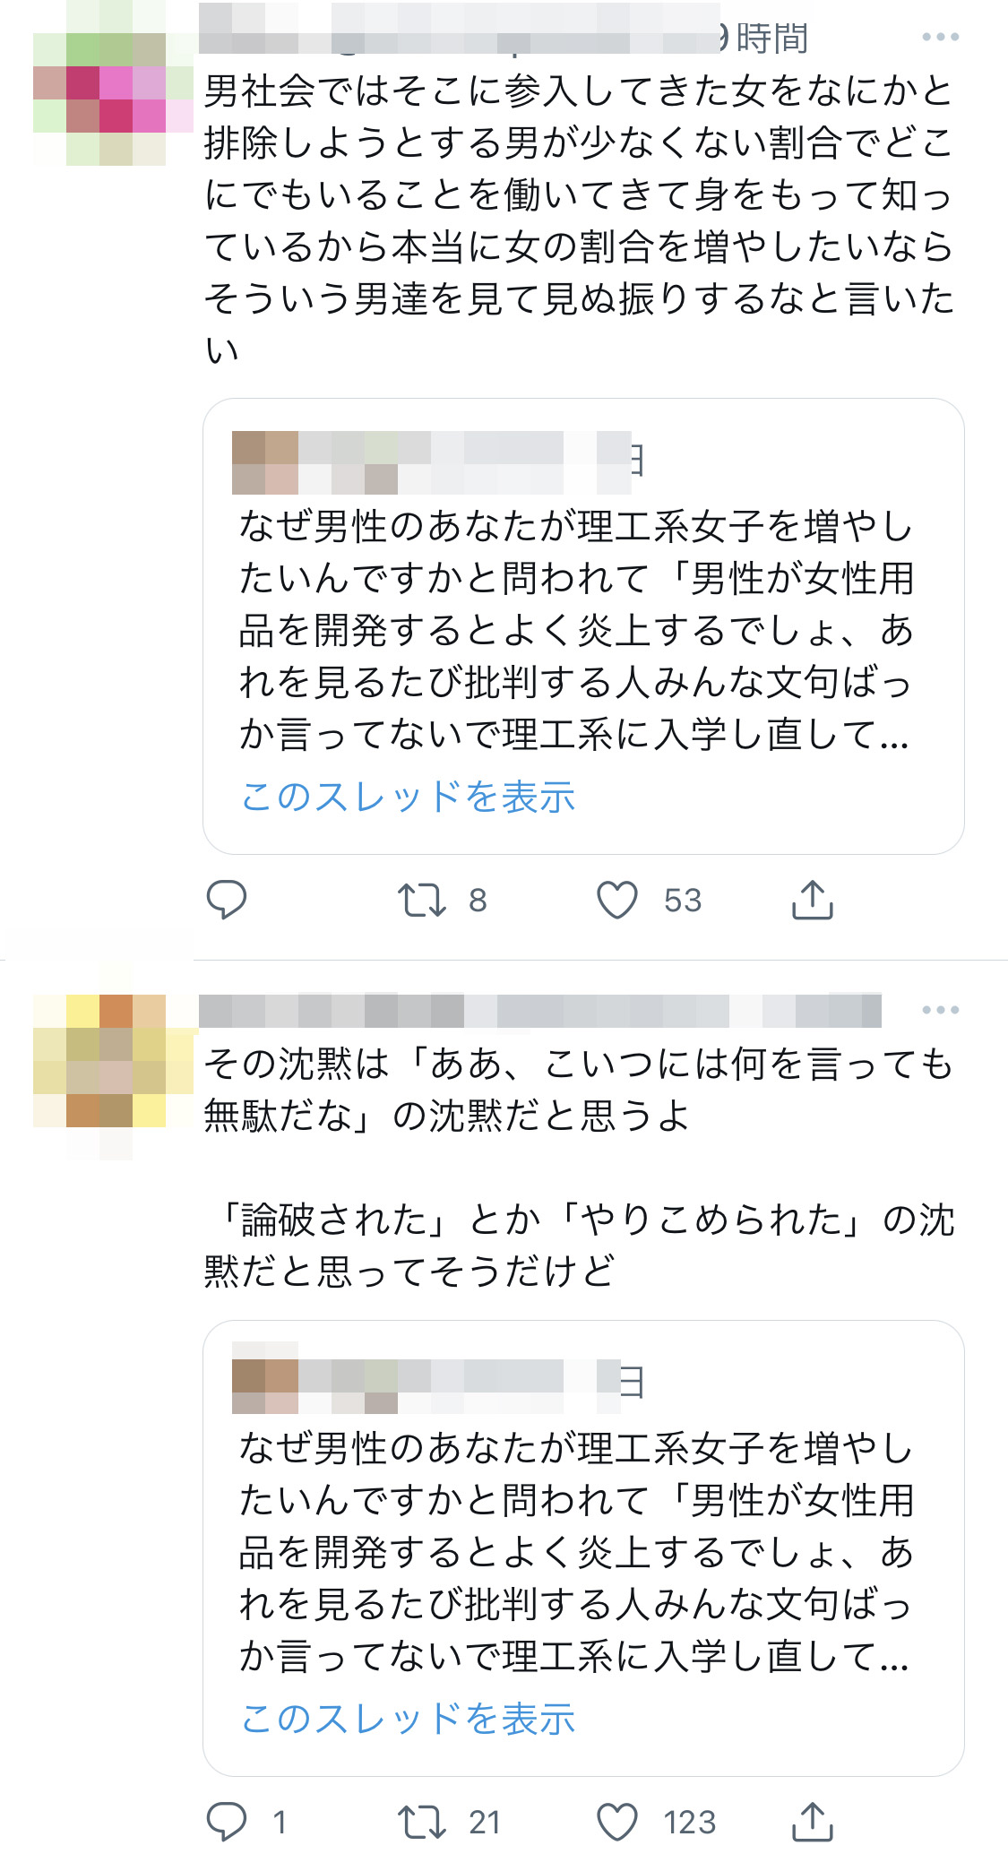This screenshot has width=1008, height=1871.
Task: Reply to the second tweet with 1 reply
Action: pos(227,1822)
